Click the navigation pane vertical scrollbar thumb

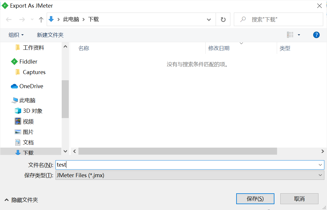tap(65, 99)
